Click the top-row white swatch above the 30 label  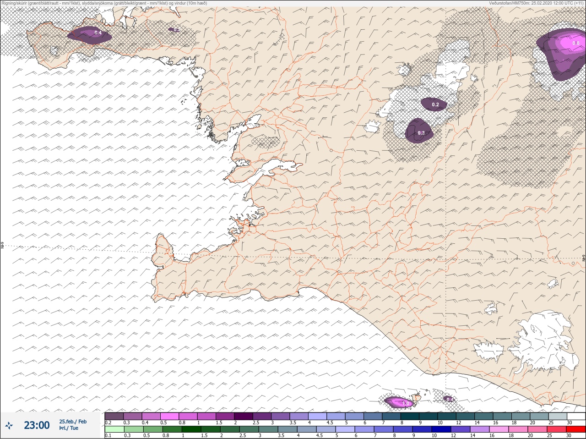(x=576, y=416)
